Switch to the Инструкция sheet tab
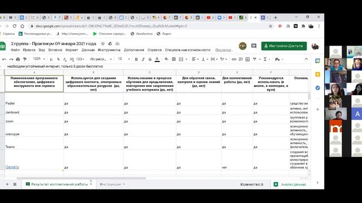The height and width of the screenshot is (203, 362). tap(112, 184)
